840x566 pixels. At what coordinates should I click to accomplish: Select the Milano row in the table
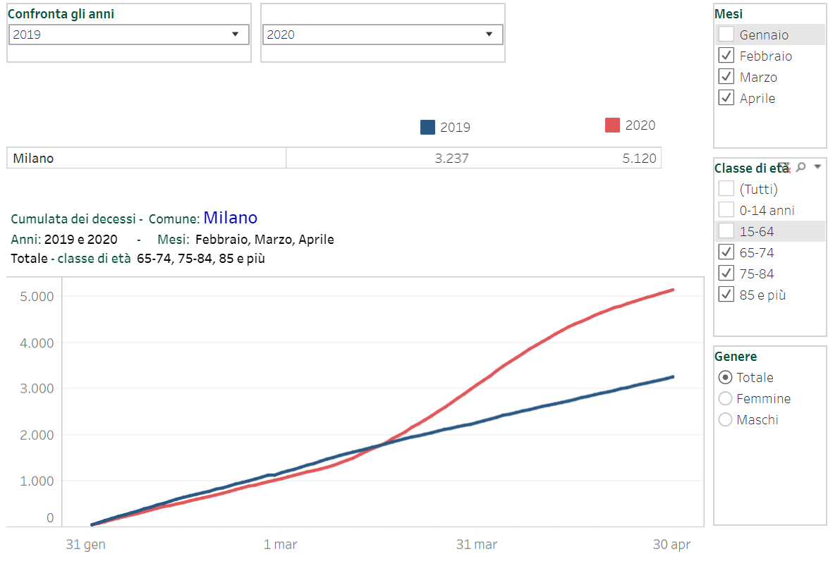click(334, 158)
